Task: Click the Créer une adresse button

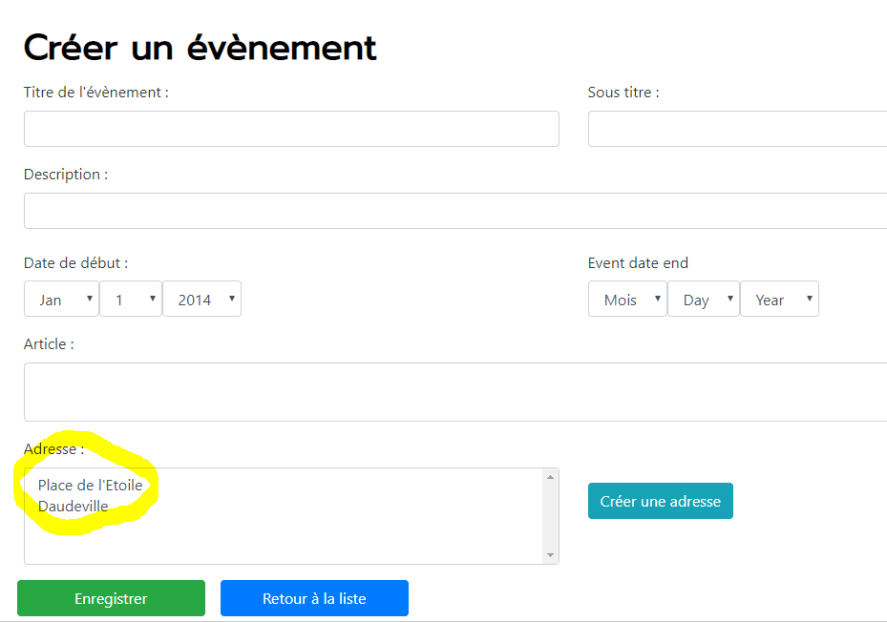Action: (660, 501)
